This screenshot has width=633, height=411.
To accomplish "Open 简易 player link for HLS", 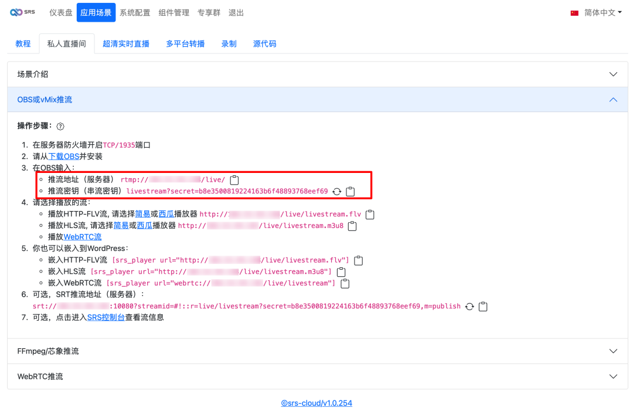I will [121, 225].
